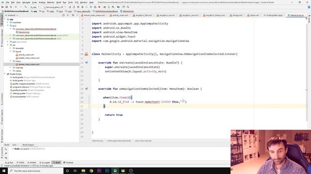Click the Debug app bug icon
The width and height of the screenshot is (311, 174).
point(82,7)
